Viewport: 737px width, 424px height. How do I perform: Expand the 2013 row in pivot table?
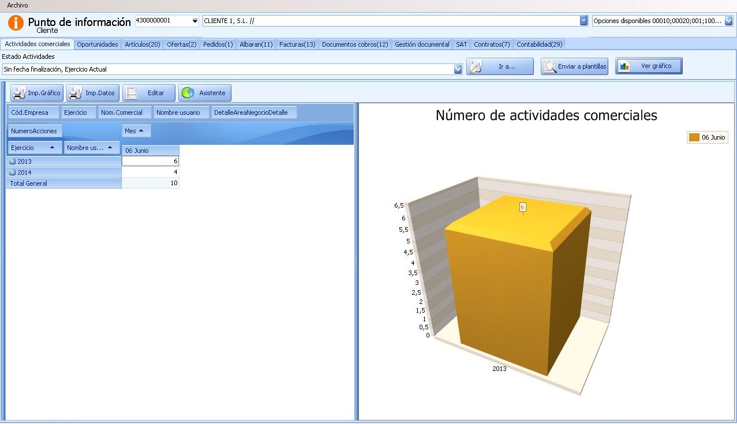[12, 162]
